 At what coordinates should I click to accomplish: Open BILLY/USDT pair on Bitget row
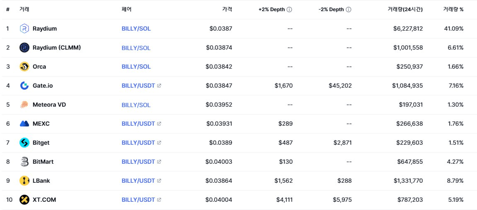[138, 143]
